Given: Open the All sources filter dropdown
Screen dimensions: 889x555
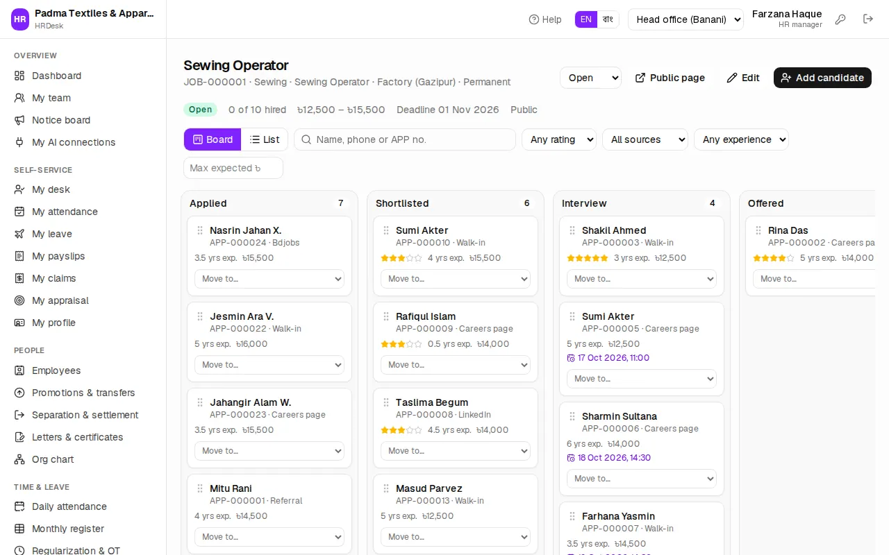Looking at the screenshot, I should pos(645,139).
